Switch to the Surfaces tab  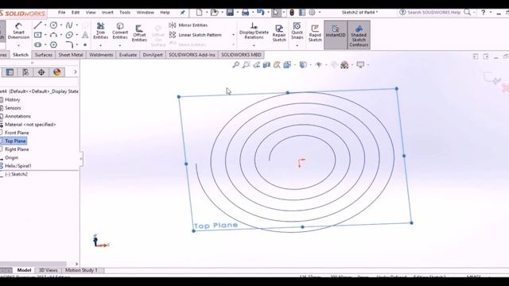pyautogui.click(x=44, y=55)
